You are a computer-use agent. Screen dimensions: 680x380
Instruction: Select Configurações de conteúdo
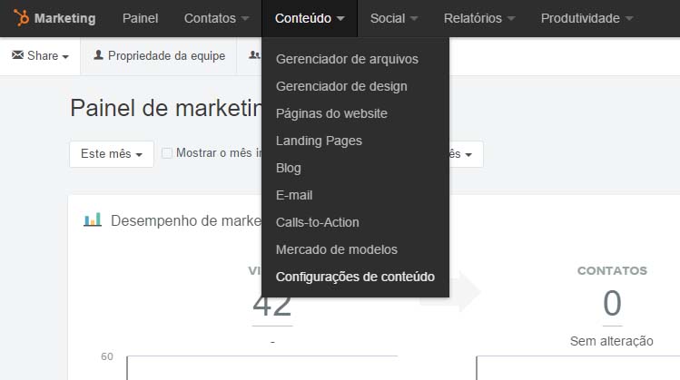(x=355, y=277)
